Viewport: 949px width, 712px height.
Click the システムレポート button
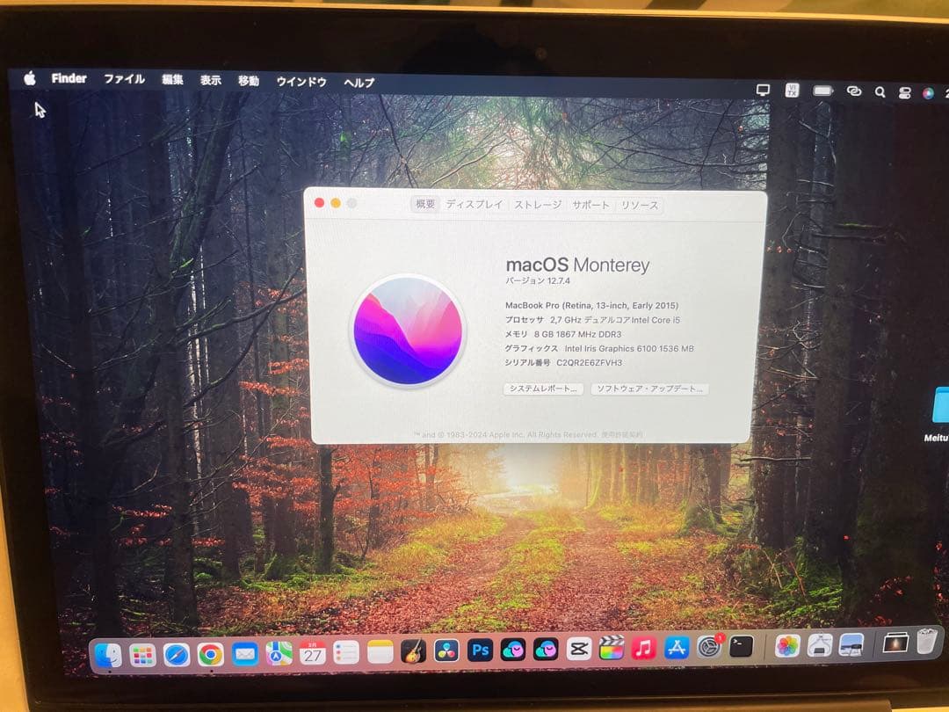(543, 389)
